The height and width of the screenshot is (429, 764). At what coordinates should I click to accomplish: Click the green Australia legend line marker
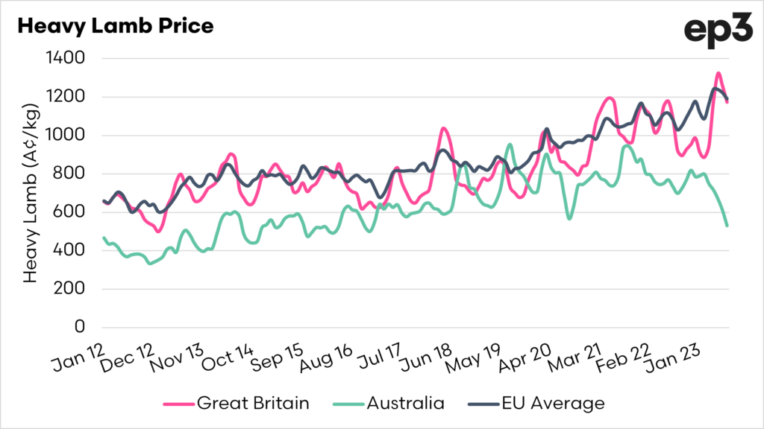click(x=348, y=404)
